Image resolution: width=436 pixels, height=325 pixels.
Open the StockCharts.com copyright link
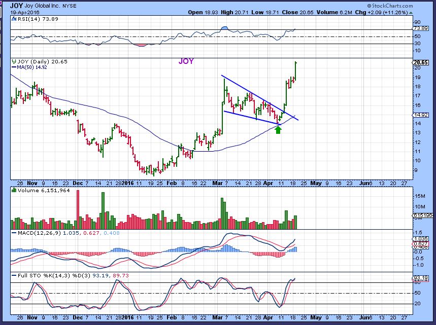[x=390, y=6]
